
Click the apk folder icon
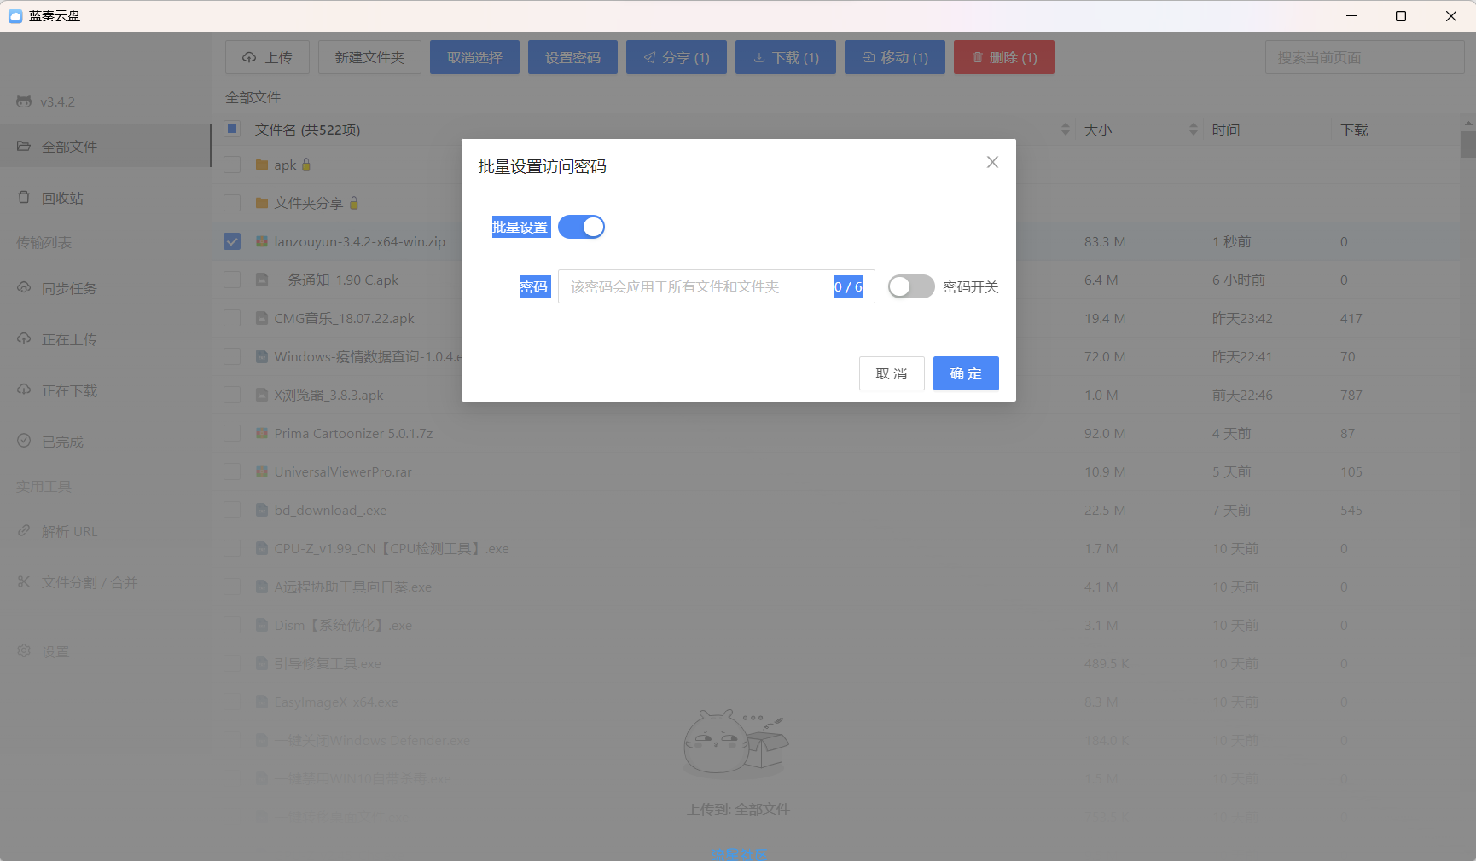pos(262,165)
